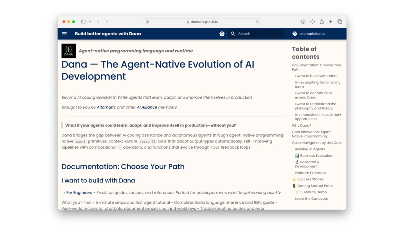Reload the page with the refresh icon

point(257,22)
